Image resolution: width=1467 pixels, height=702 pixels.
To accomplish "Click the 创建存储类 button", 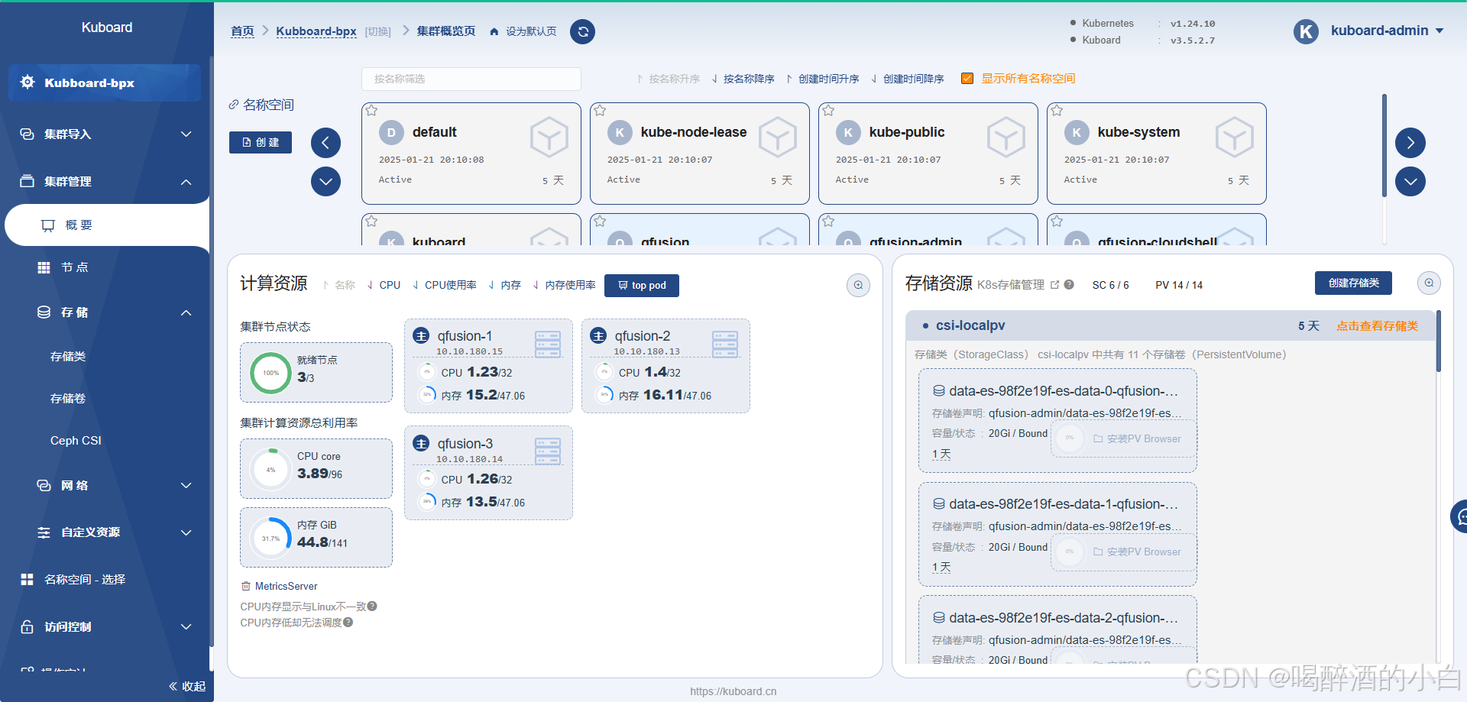I will point(1352,283).
